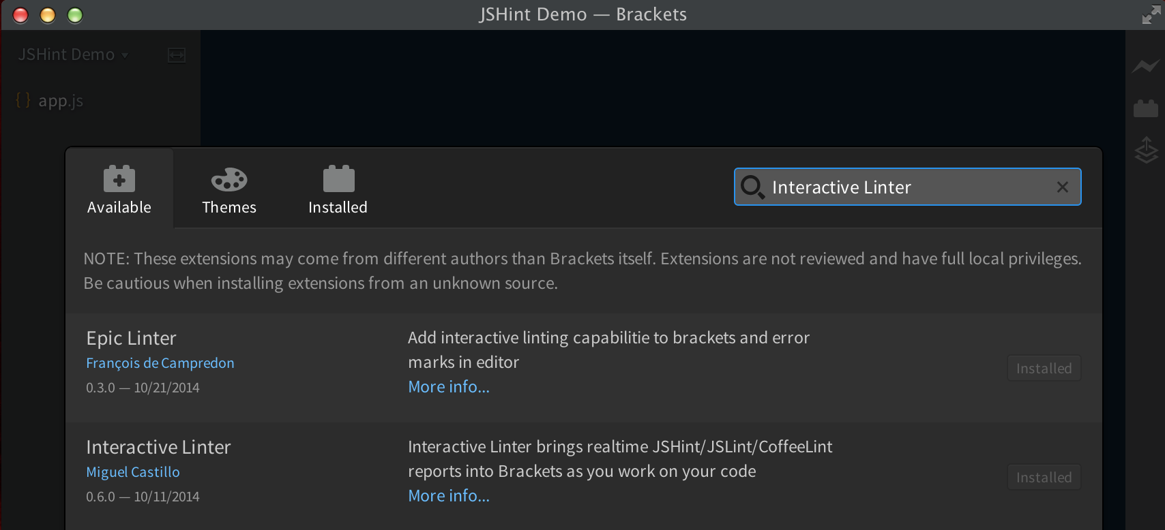
Task: Open More info for Interactive Linter
Action: click(x=449, y=496)
